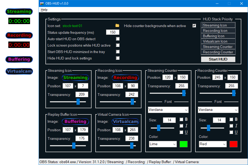Screen dimensions: 248x165
Task: Toggle Hide counter backgrounds when active
Action: pyautogui.click(x=194, y=25)
